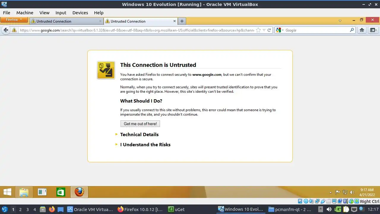Screen dimensions: 380x214
Task: Go back with the browser Back arrow
Action: click(x=6, y=30)
